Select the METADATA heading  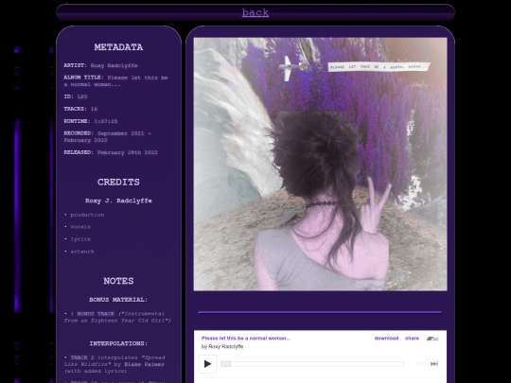(x=118, y=47)
